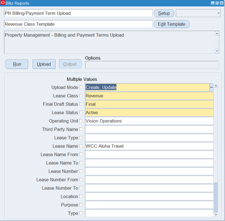The width and height of the screenshot is (225, 221).
Task: Select the Lease Status field showing Active
Action: coord(149,112)
